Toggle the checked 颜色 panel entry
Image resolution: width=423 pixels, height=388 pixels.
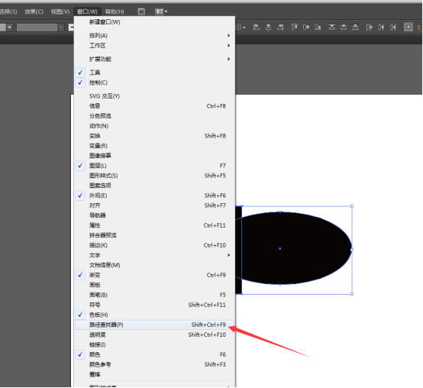tap(155, 354)
